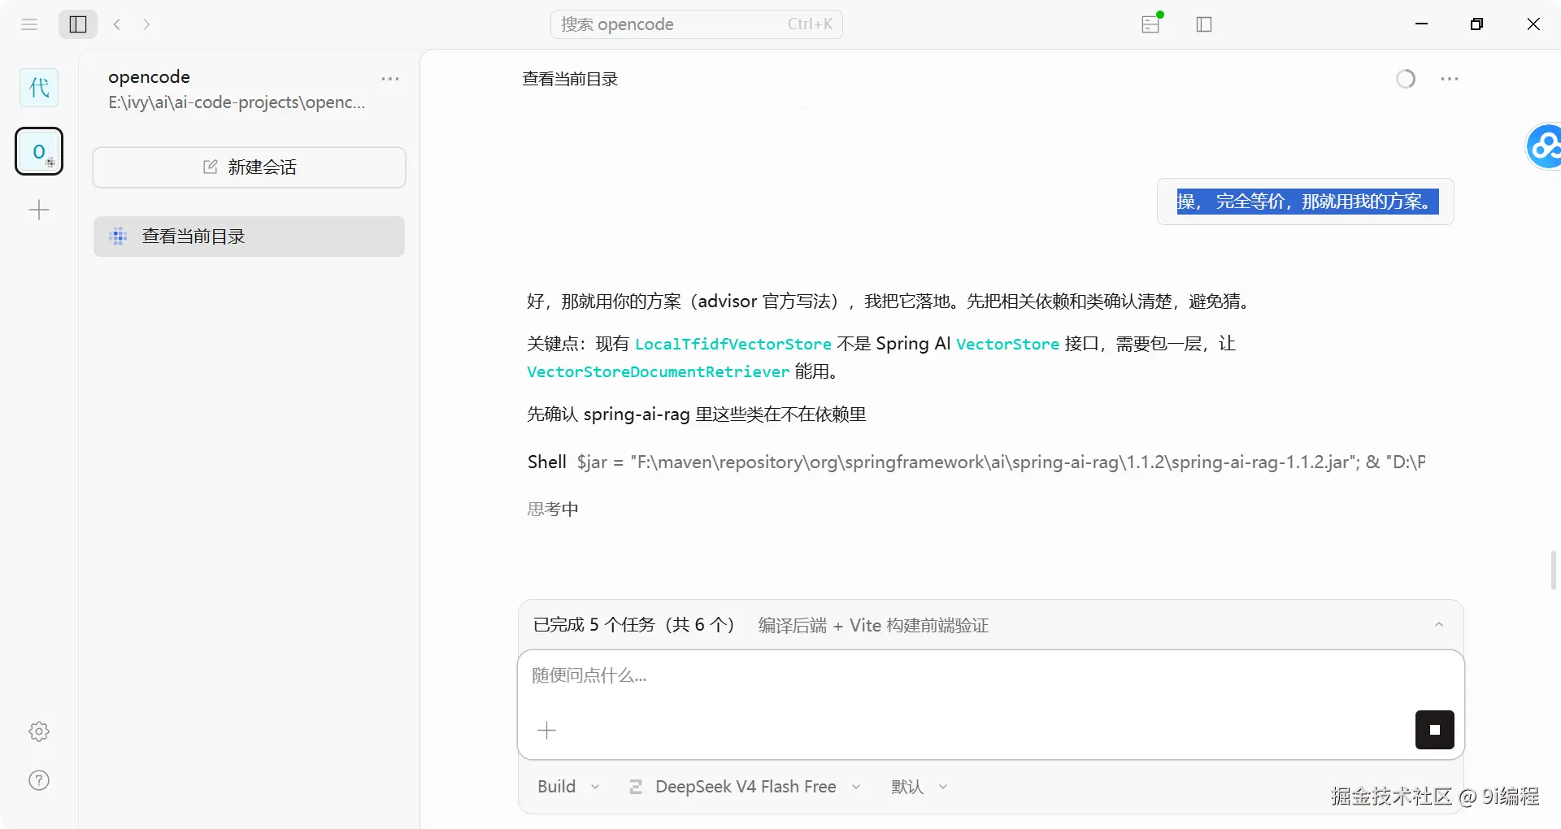The image size is (1561, 829).
Task: Open the opencode project options menu
Action: click(390, 79)
